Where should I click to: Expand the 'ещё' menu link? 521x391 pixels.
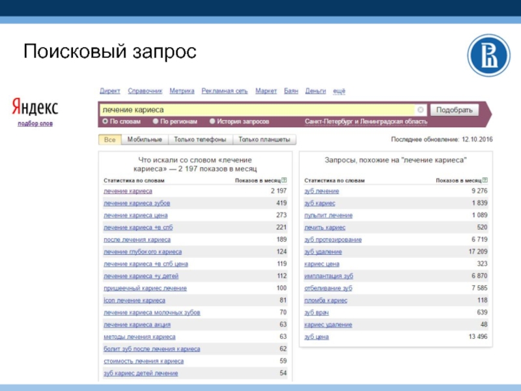coord(339,91)
